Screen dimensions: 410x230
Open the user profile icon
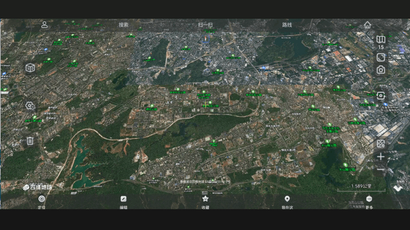click(44, 25)
